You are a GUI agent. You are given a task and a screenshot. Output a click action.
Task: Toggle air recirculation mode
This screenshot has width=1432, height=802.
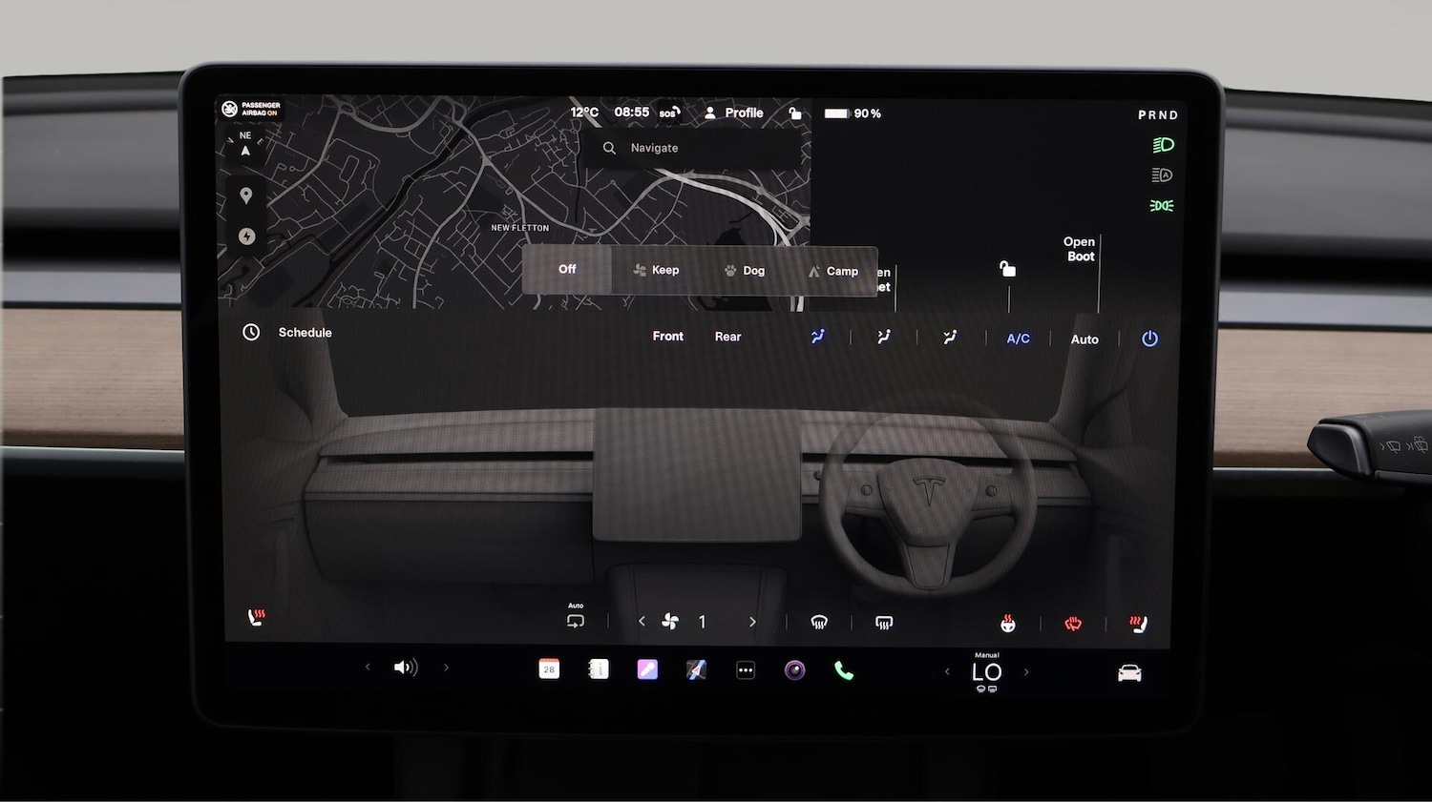tap(576, 621)
